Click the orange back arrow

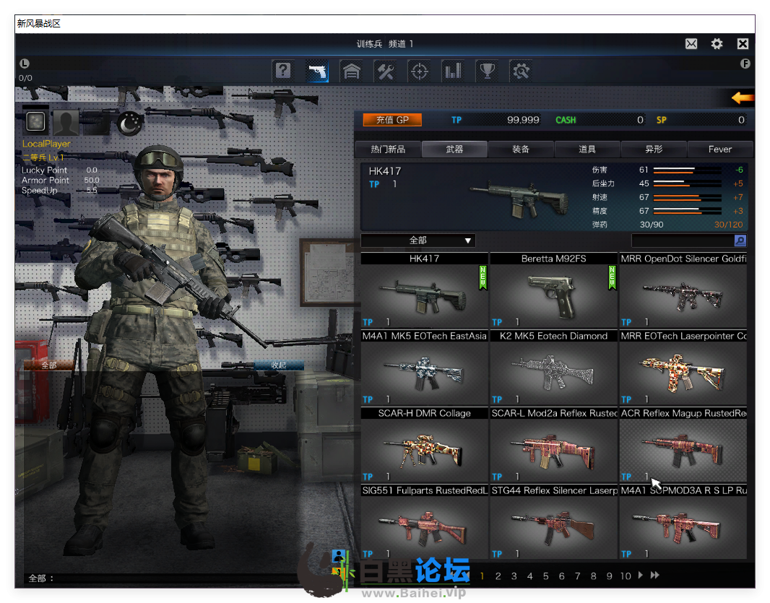[x=742, y=97]
